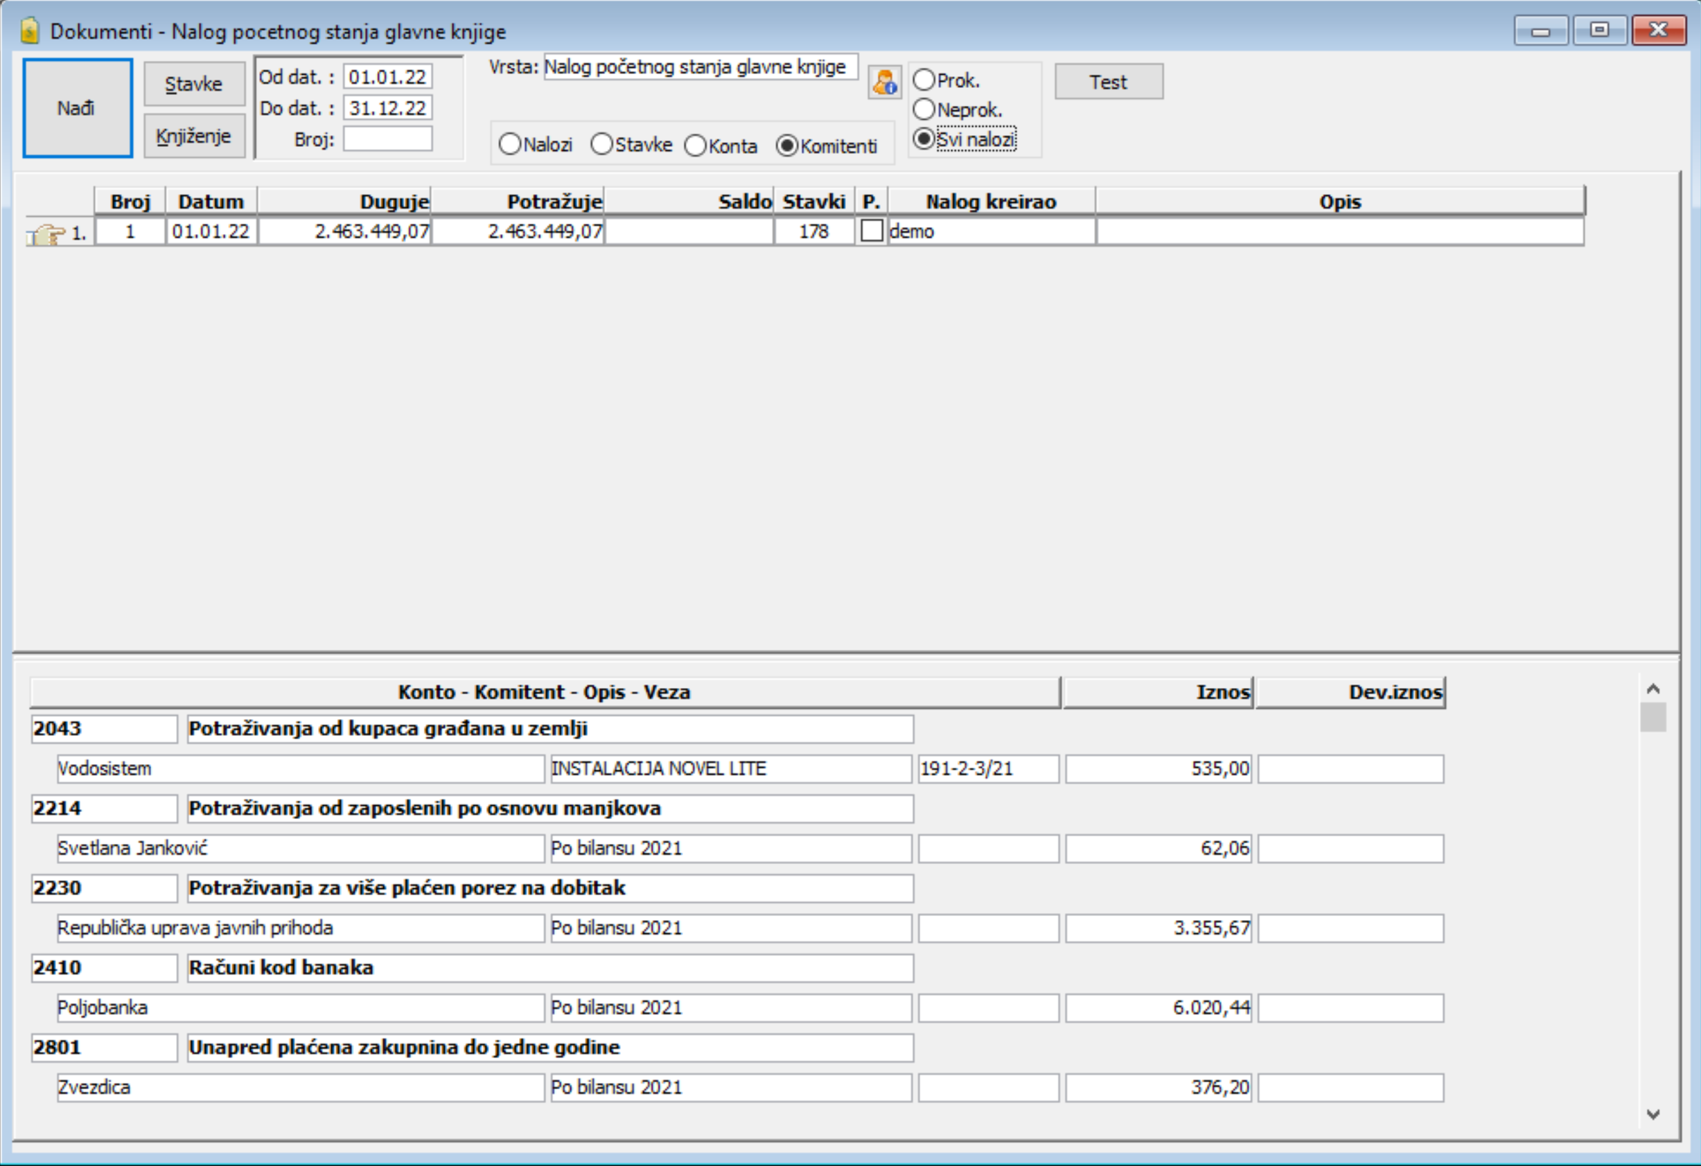Select the Vodosistem komitent entry
The width and height of the screenshot is (1701, 1166).
click(x=300, y=768)
